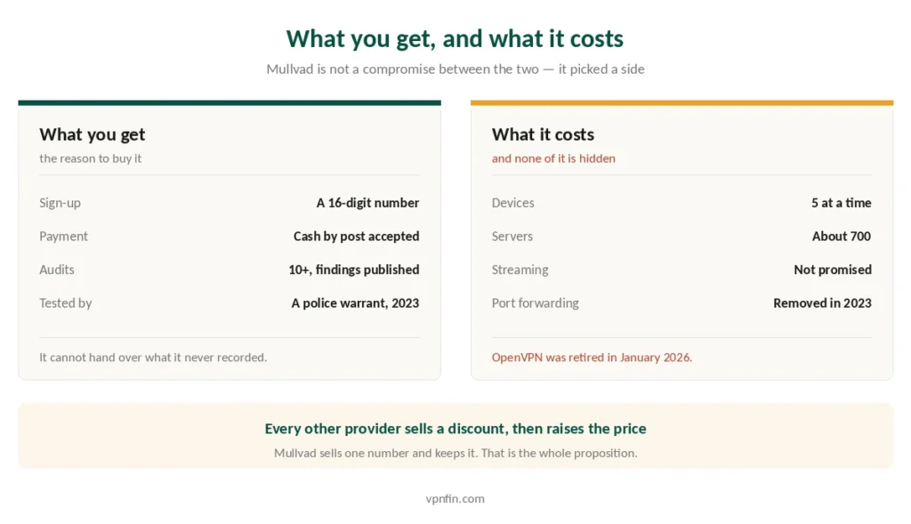Click the 'What it costs' card heading
Viewport: 911px width, 524px height.
(x=543, y=134)
